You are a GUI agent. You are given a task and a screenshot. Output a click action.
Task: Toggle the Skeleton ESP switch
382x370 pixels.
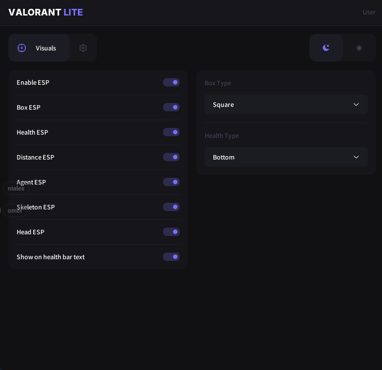pos(171,207)
